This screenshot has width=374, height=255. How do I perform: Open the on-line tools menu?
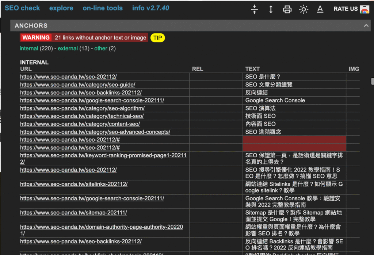coord(103,8)
